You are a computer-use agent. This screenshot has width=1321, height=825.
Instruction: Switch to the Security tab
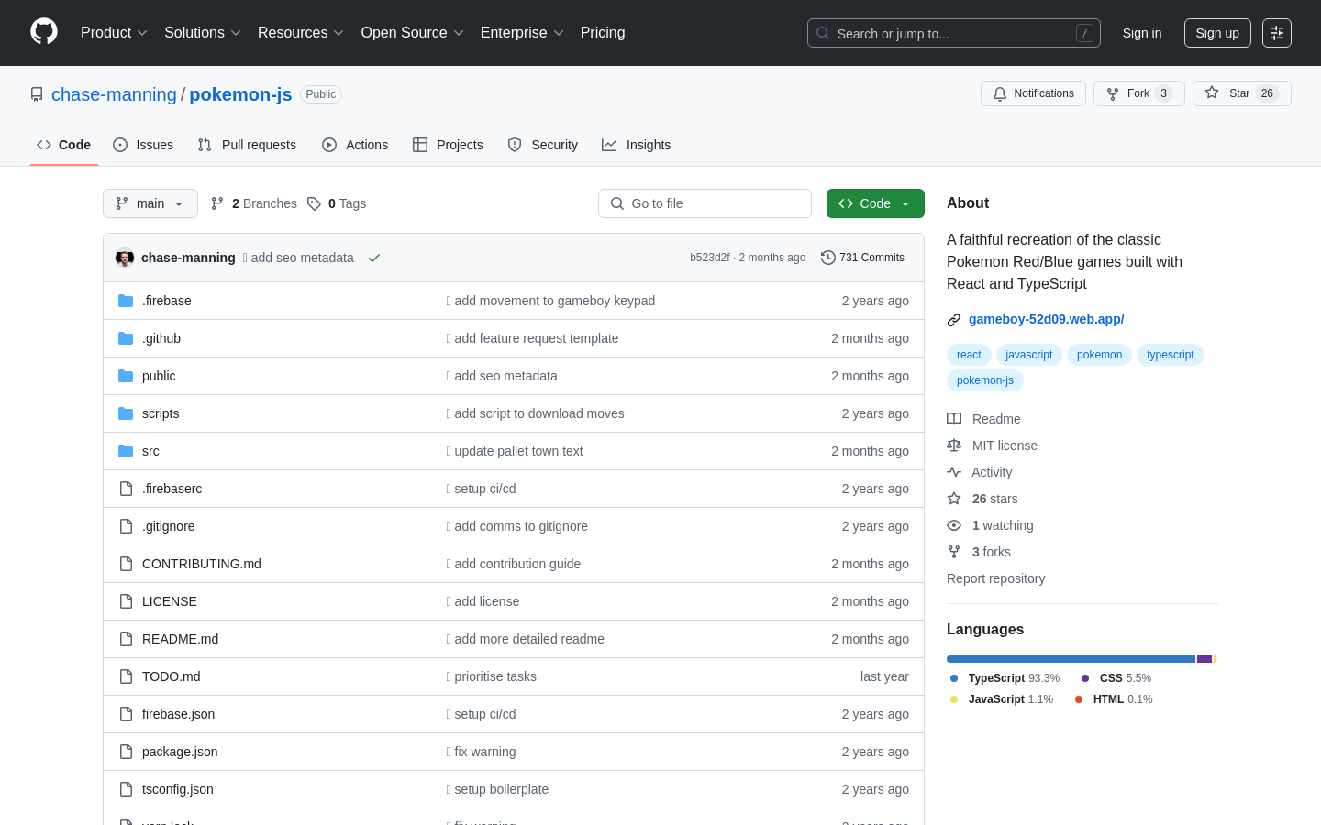pos(542,145)
